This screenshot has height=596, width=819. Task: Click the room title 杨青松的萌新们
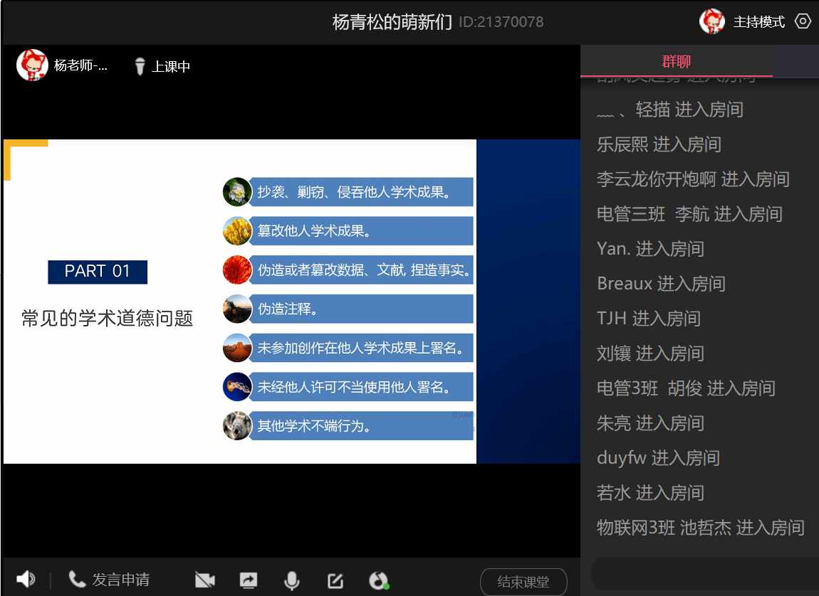tap(392, 22)
